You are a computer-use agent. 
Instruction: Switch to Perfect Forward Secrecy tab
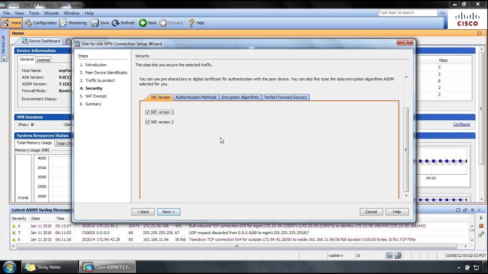(x=286, y=97)
